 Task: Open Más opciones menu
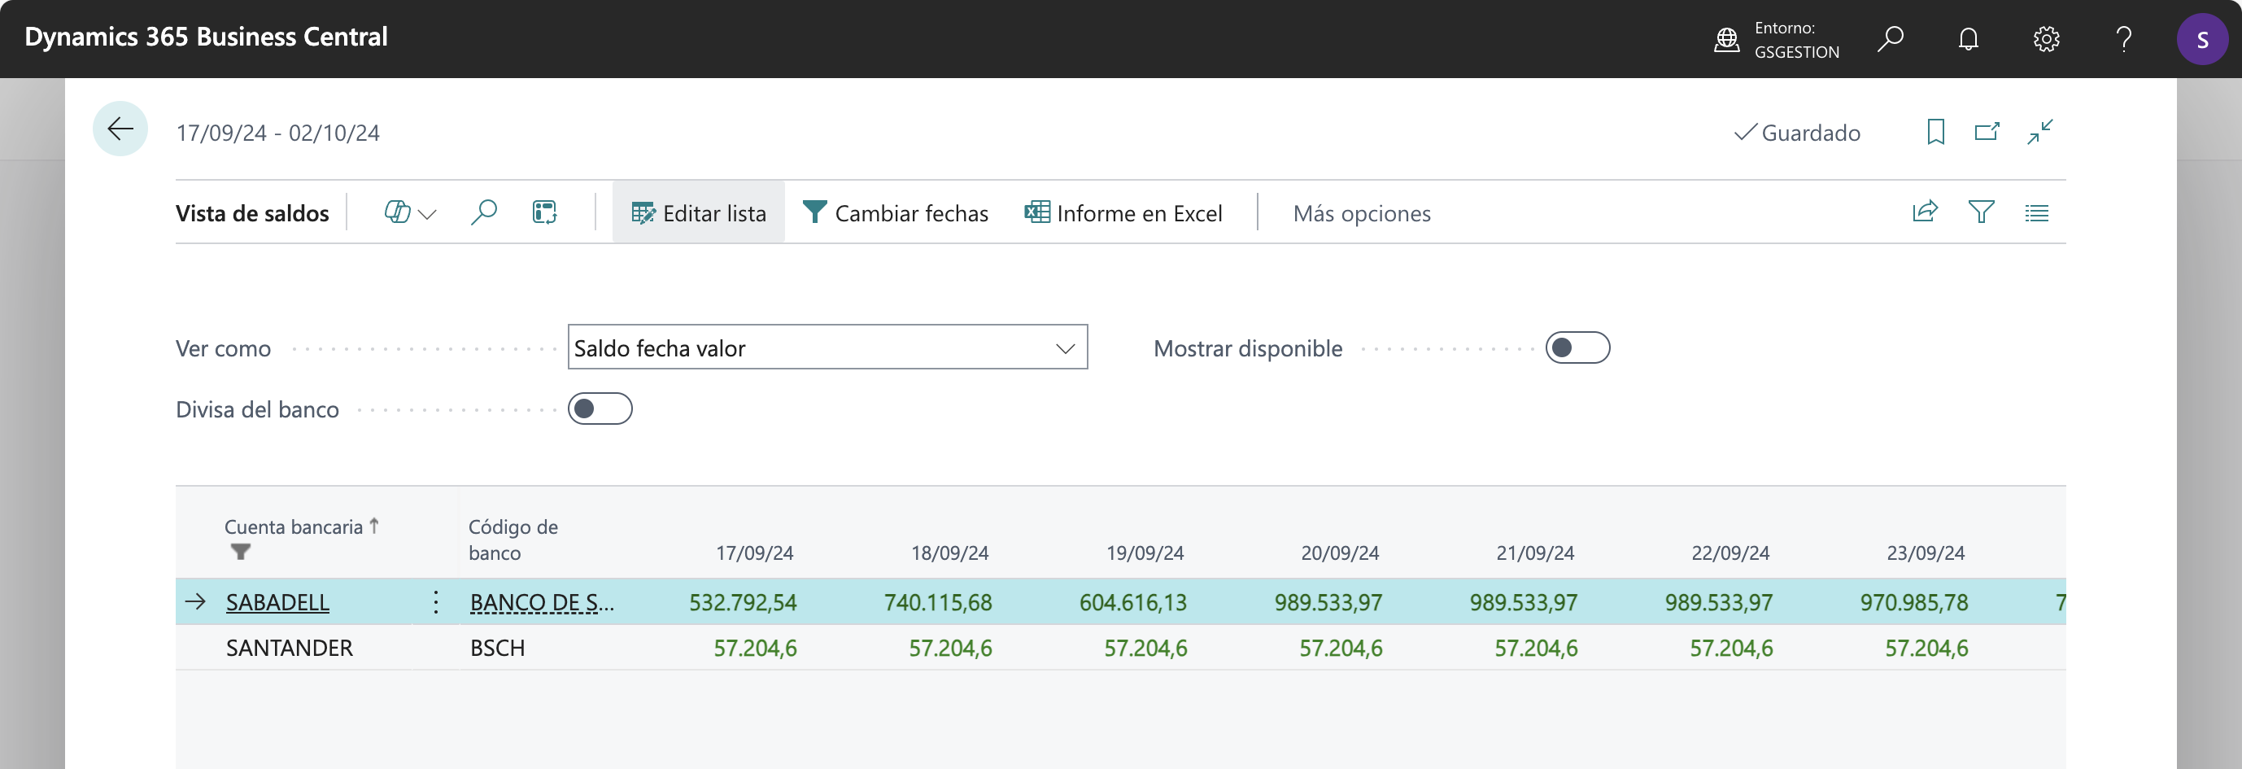click(1361, 213)
